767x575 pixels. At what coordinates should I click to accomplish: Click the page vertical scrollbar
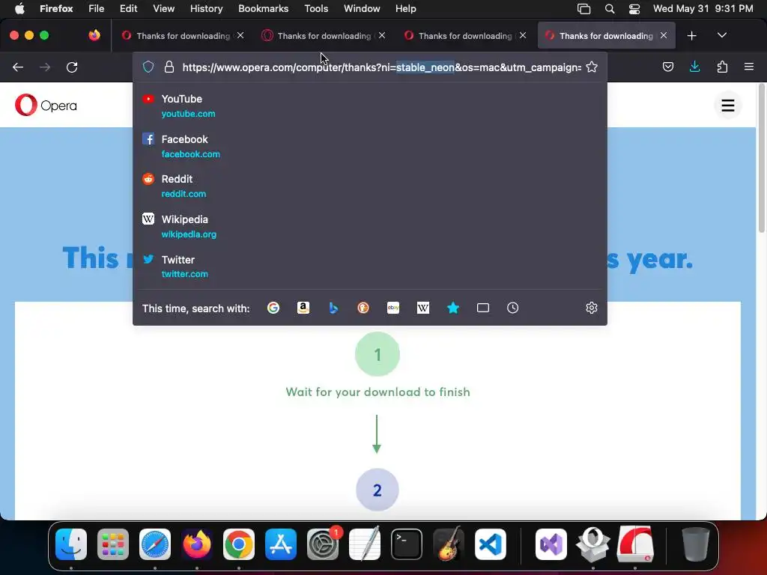click(762, 159)
